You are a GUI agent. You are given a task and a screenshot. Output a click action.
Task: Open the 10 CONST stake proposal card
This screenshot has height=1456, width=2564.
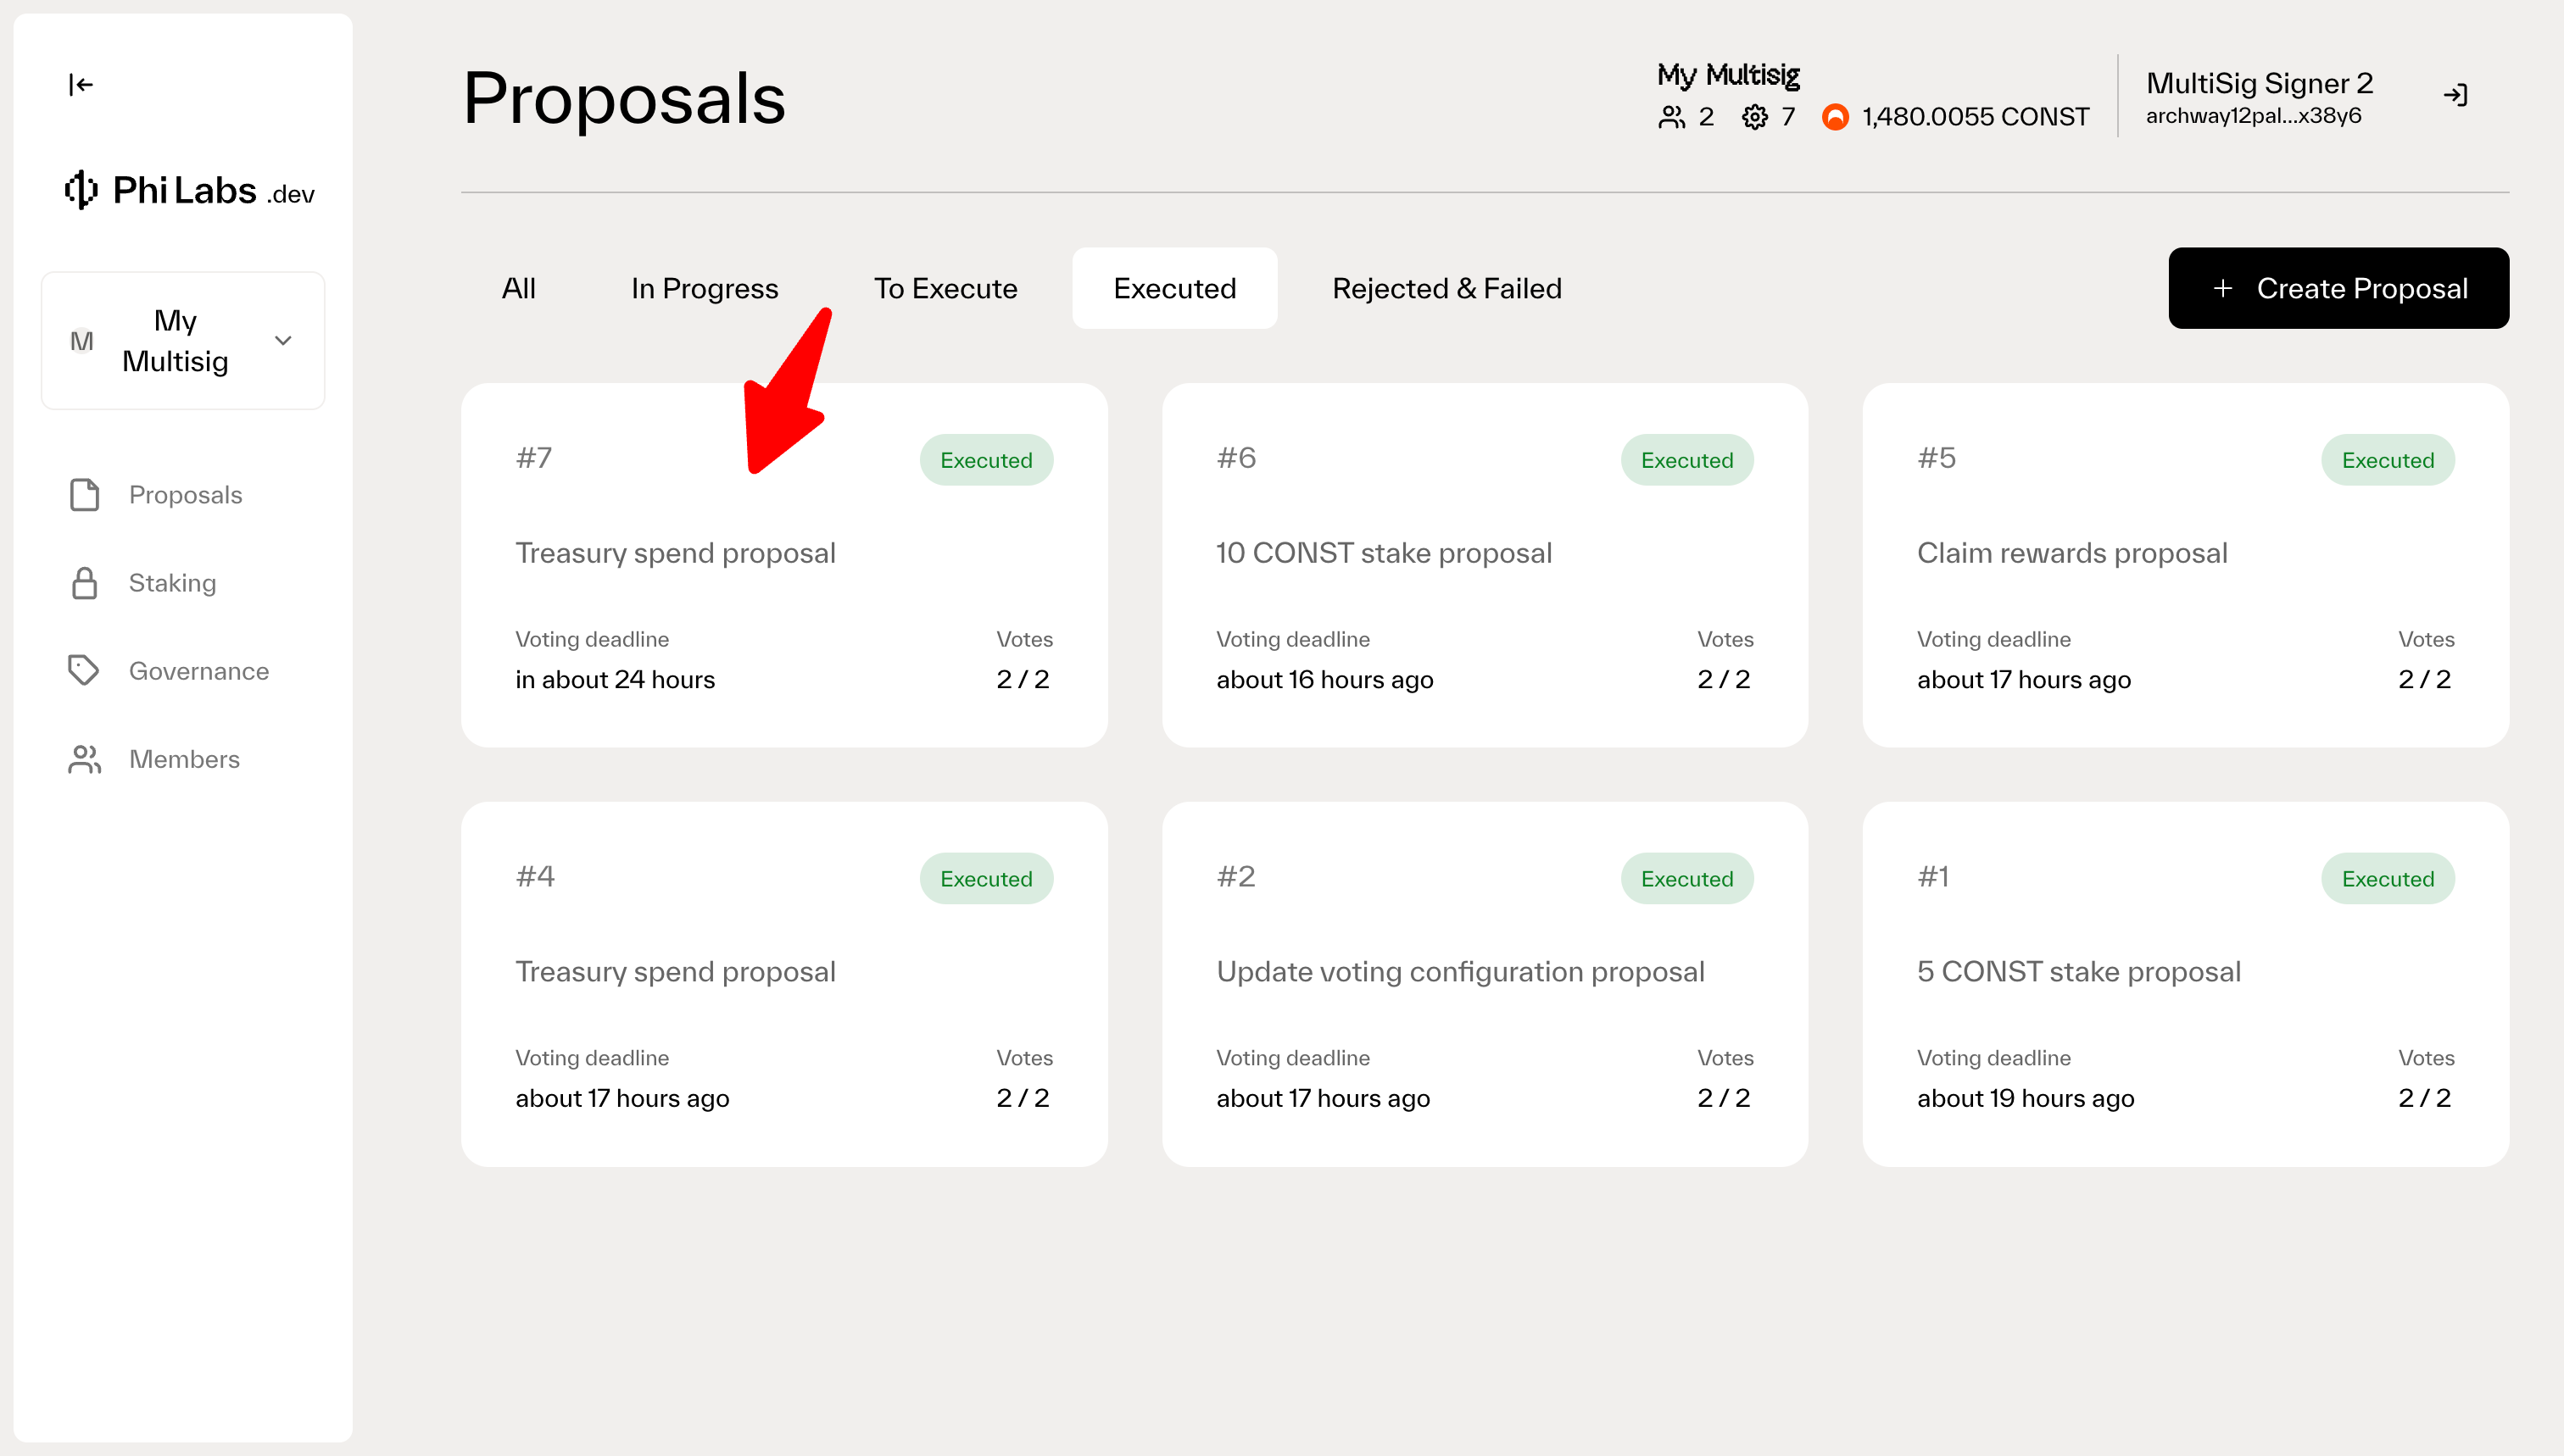click(1485, 566)
